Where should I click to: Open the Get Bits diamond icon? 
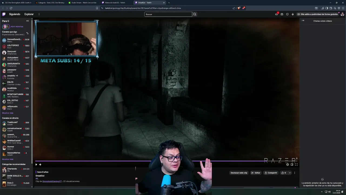coord(293,14)
